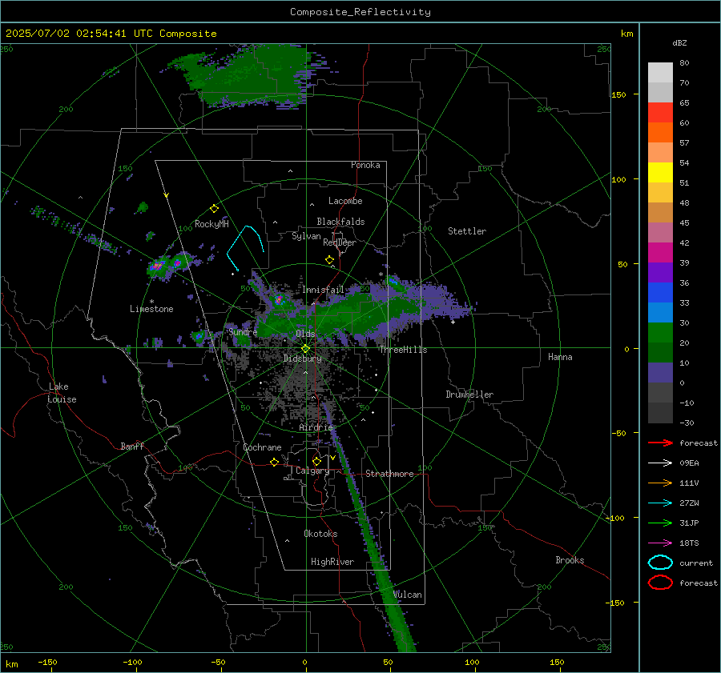Click the Lacombe city label
The image size is (721, 673).
(345, 201)
